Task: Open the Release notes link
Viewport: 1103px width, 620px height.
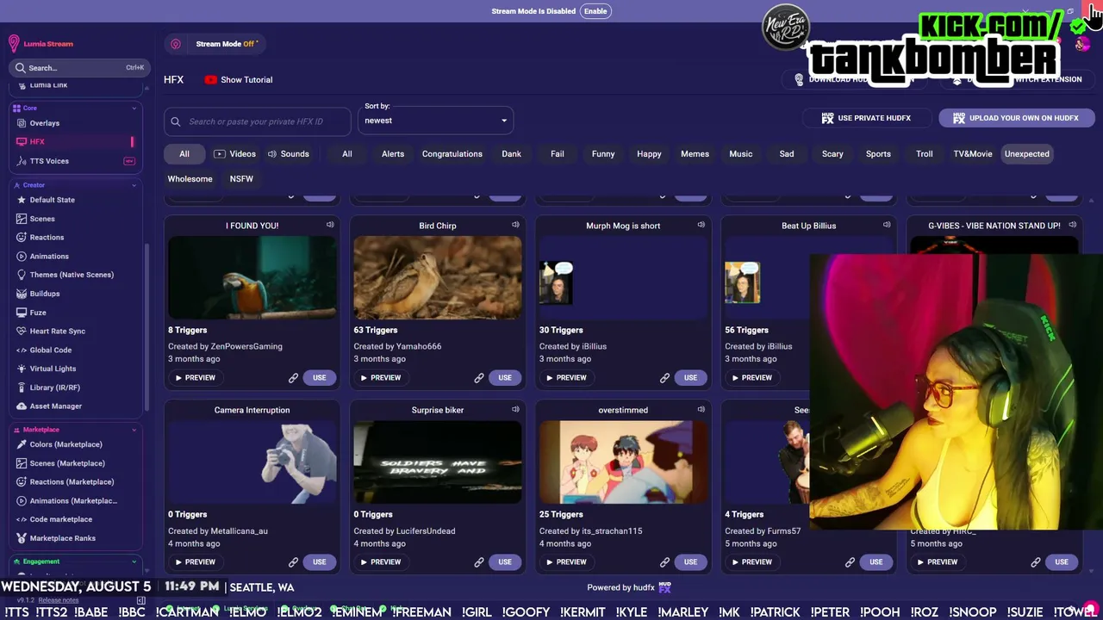Action: coord(59,600)
